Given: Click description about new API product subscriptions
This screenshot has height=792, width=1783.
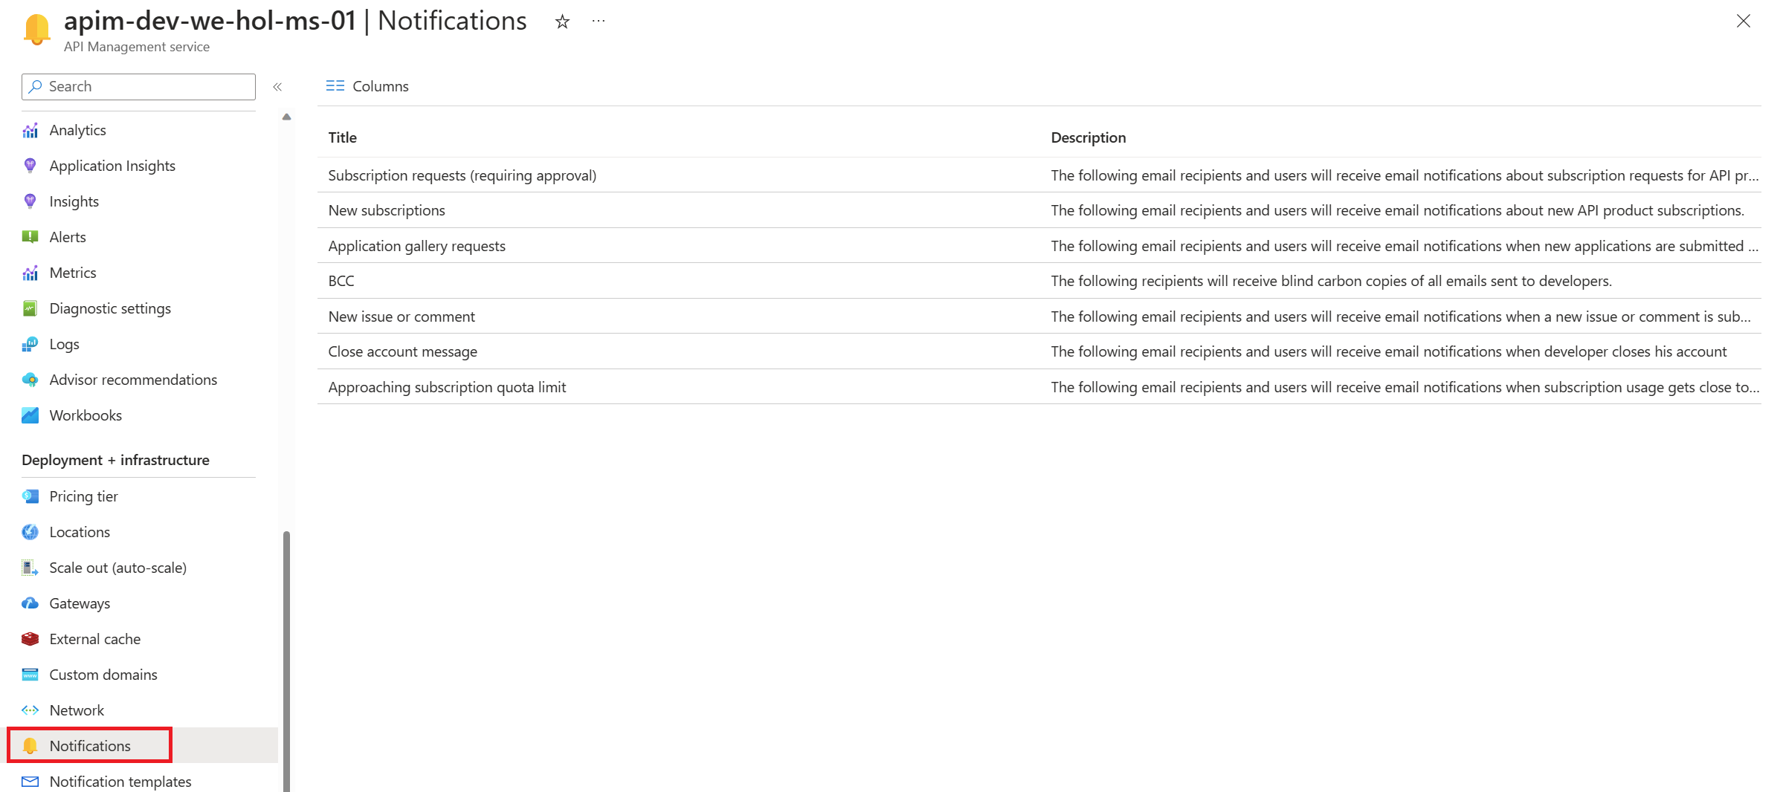Looking at the screenshot, I should pyautogui.click(x=1397, y=210).
